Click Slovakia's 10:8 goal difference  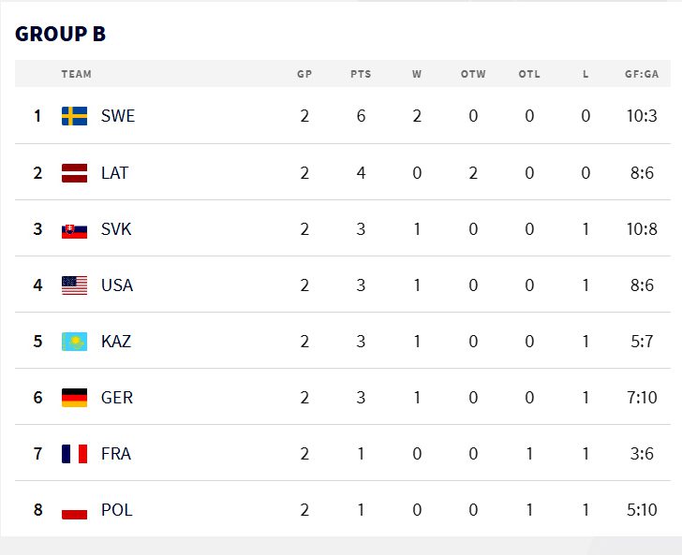tap(642, 228)
